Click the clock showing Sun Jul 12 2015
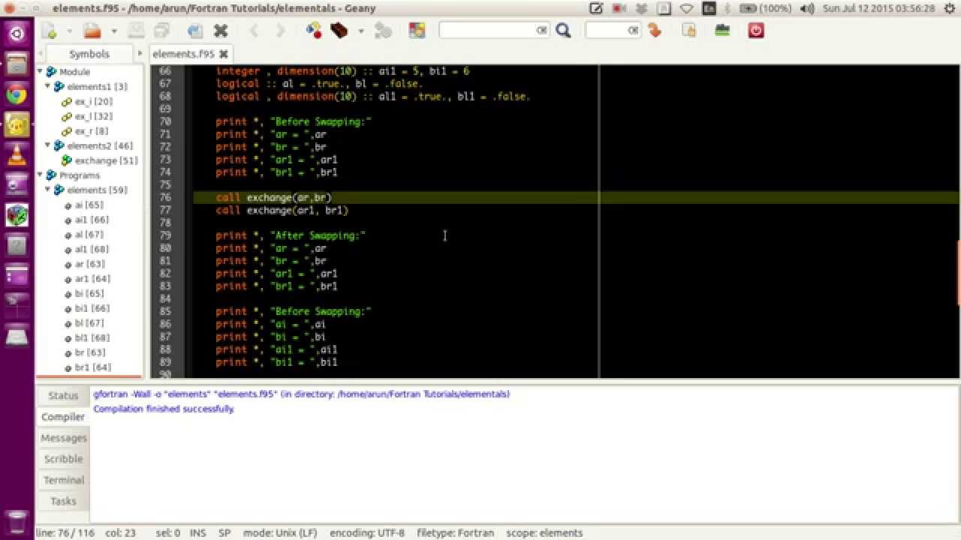Image resolution: width=961 pixels, height=540 pixels. pyautogui.click(x=878, y=8)
